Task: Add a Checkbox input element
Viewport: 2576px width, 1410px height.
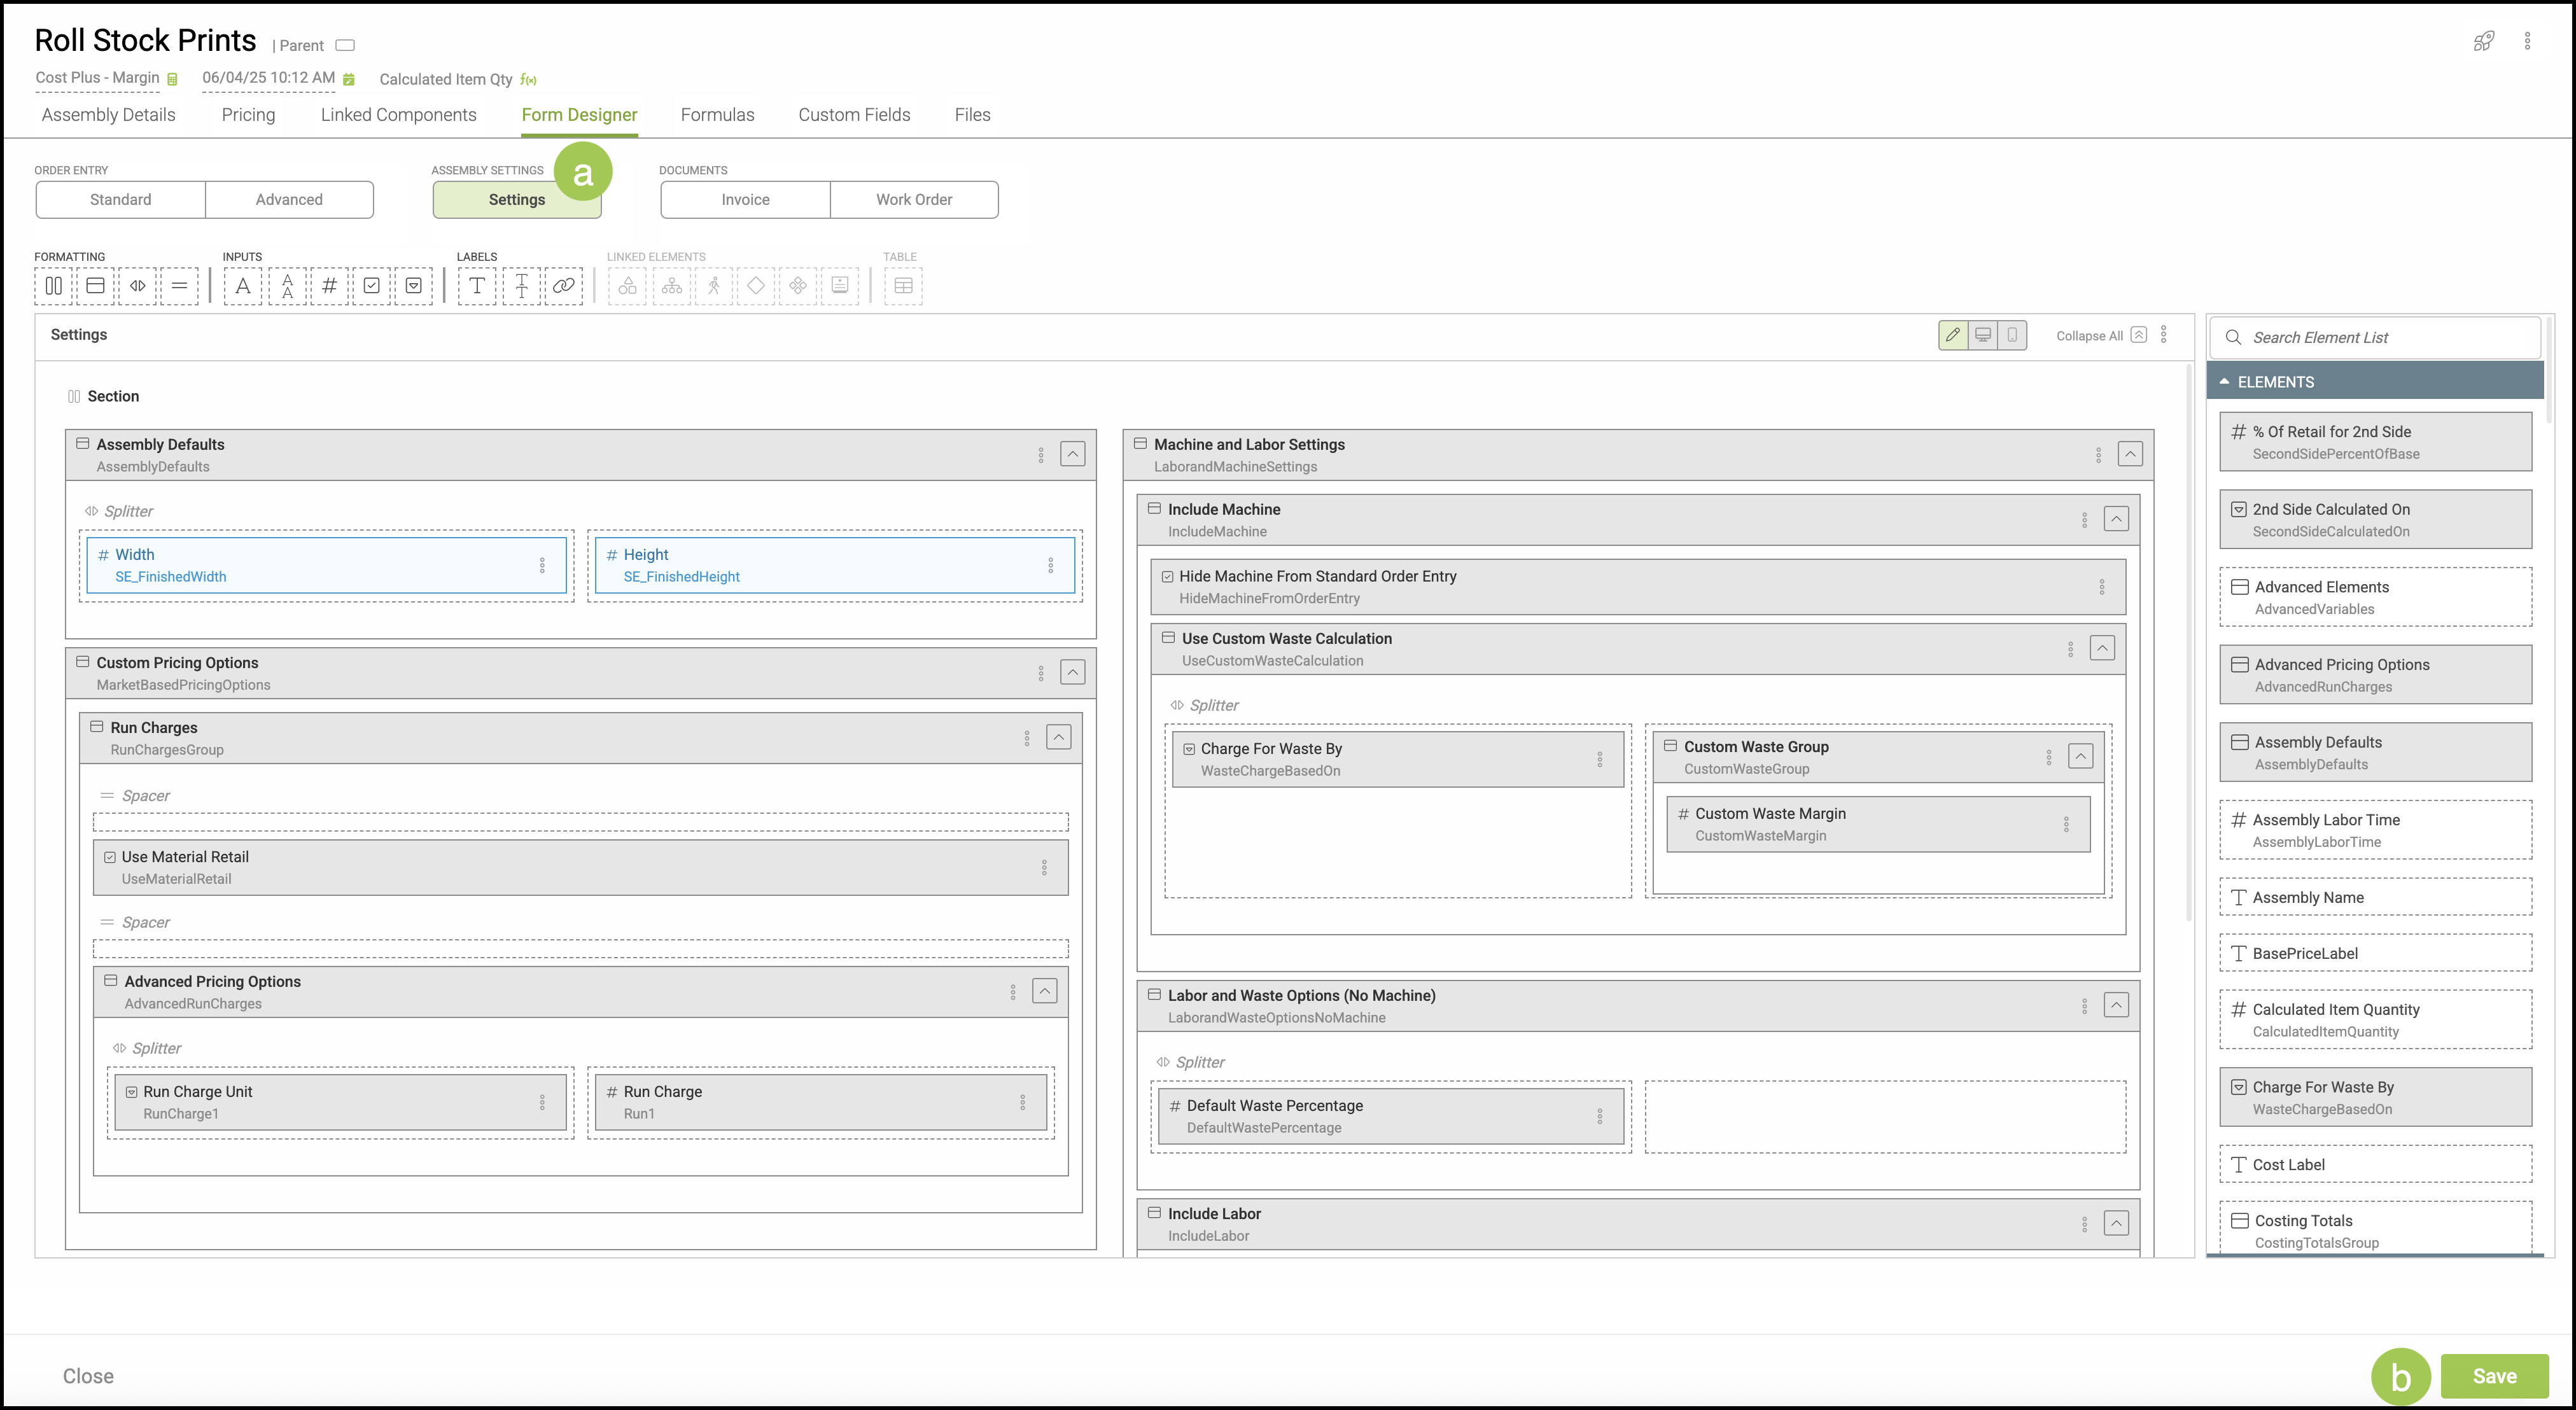Action: coord(371,286)
